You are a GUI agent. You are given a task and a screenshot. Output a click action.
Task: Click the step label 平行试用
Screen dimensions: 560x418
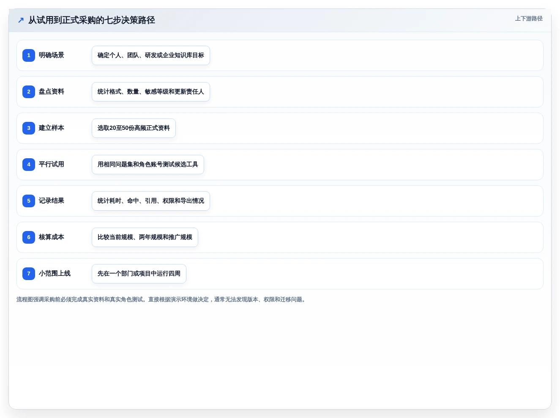(x=52, y=165)
